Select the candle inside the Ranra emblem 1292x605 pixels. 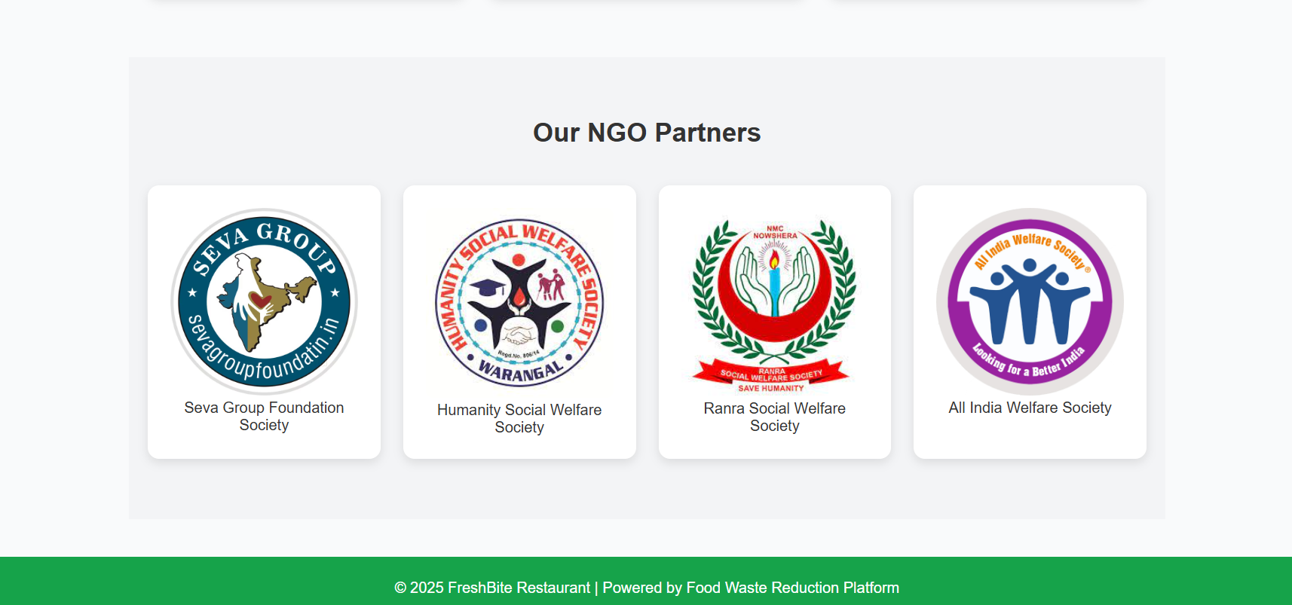coord(774,283)
